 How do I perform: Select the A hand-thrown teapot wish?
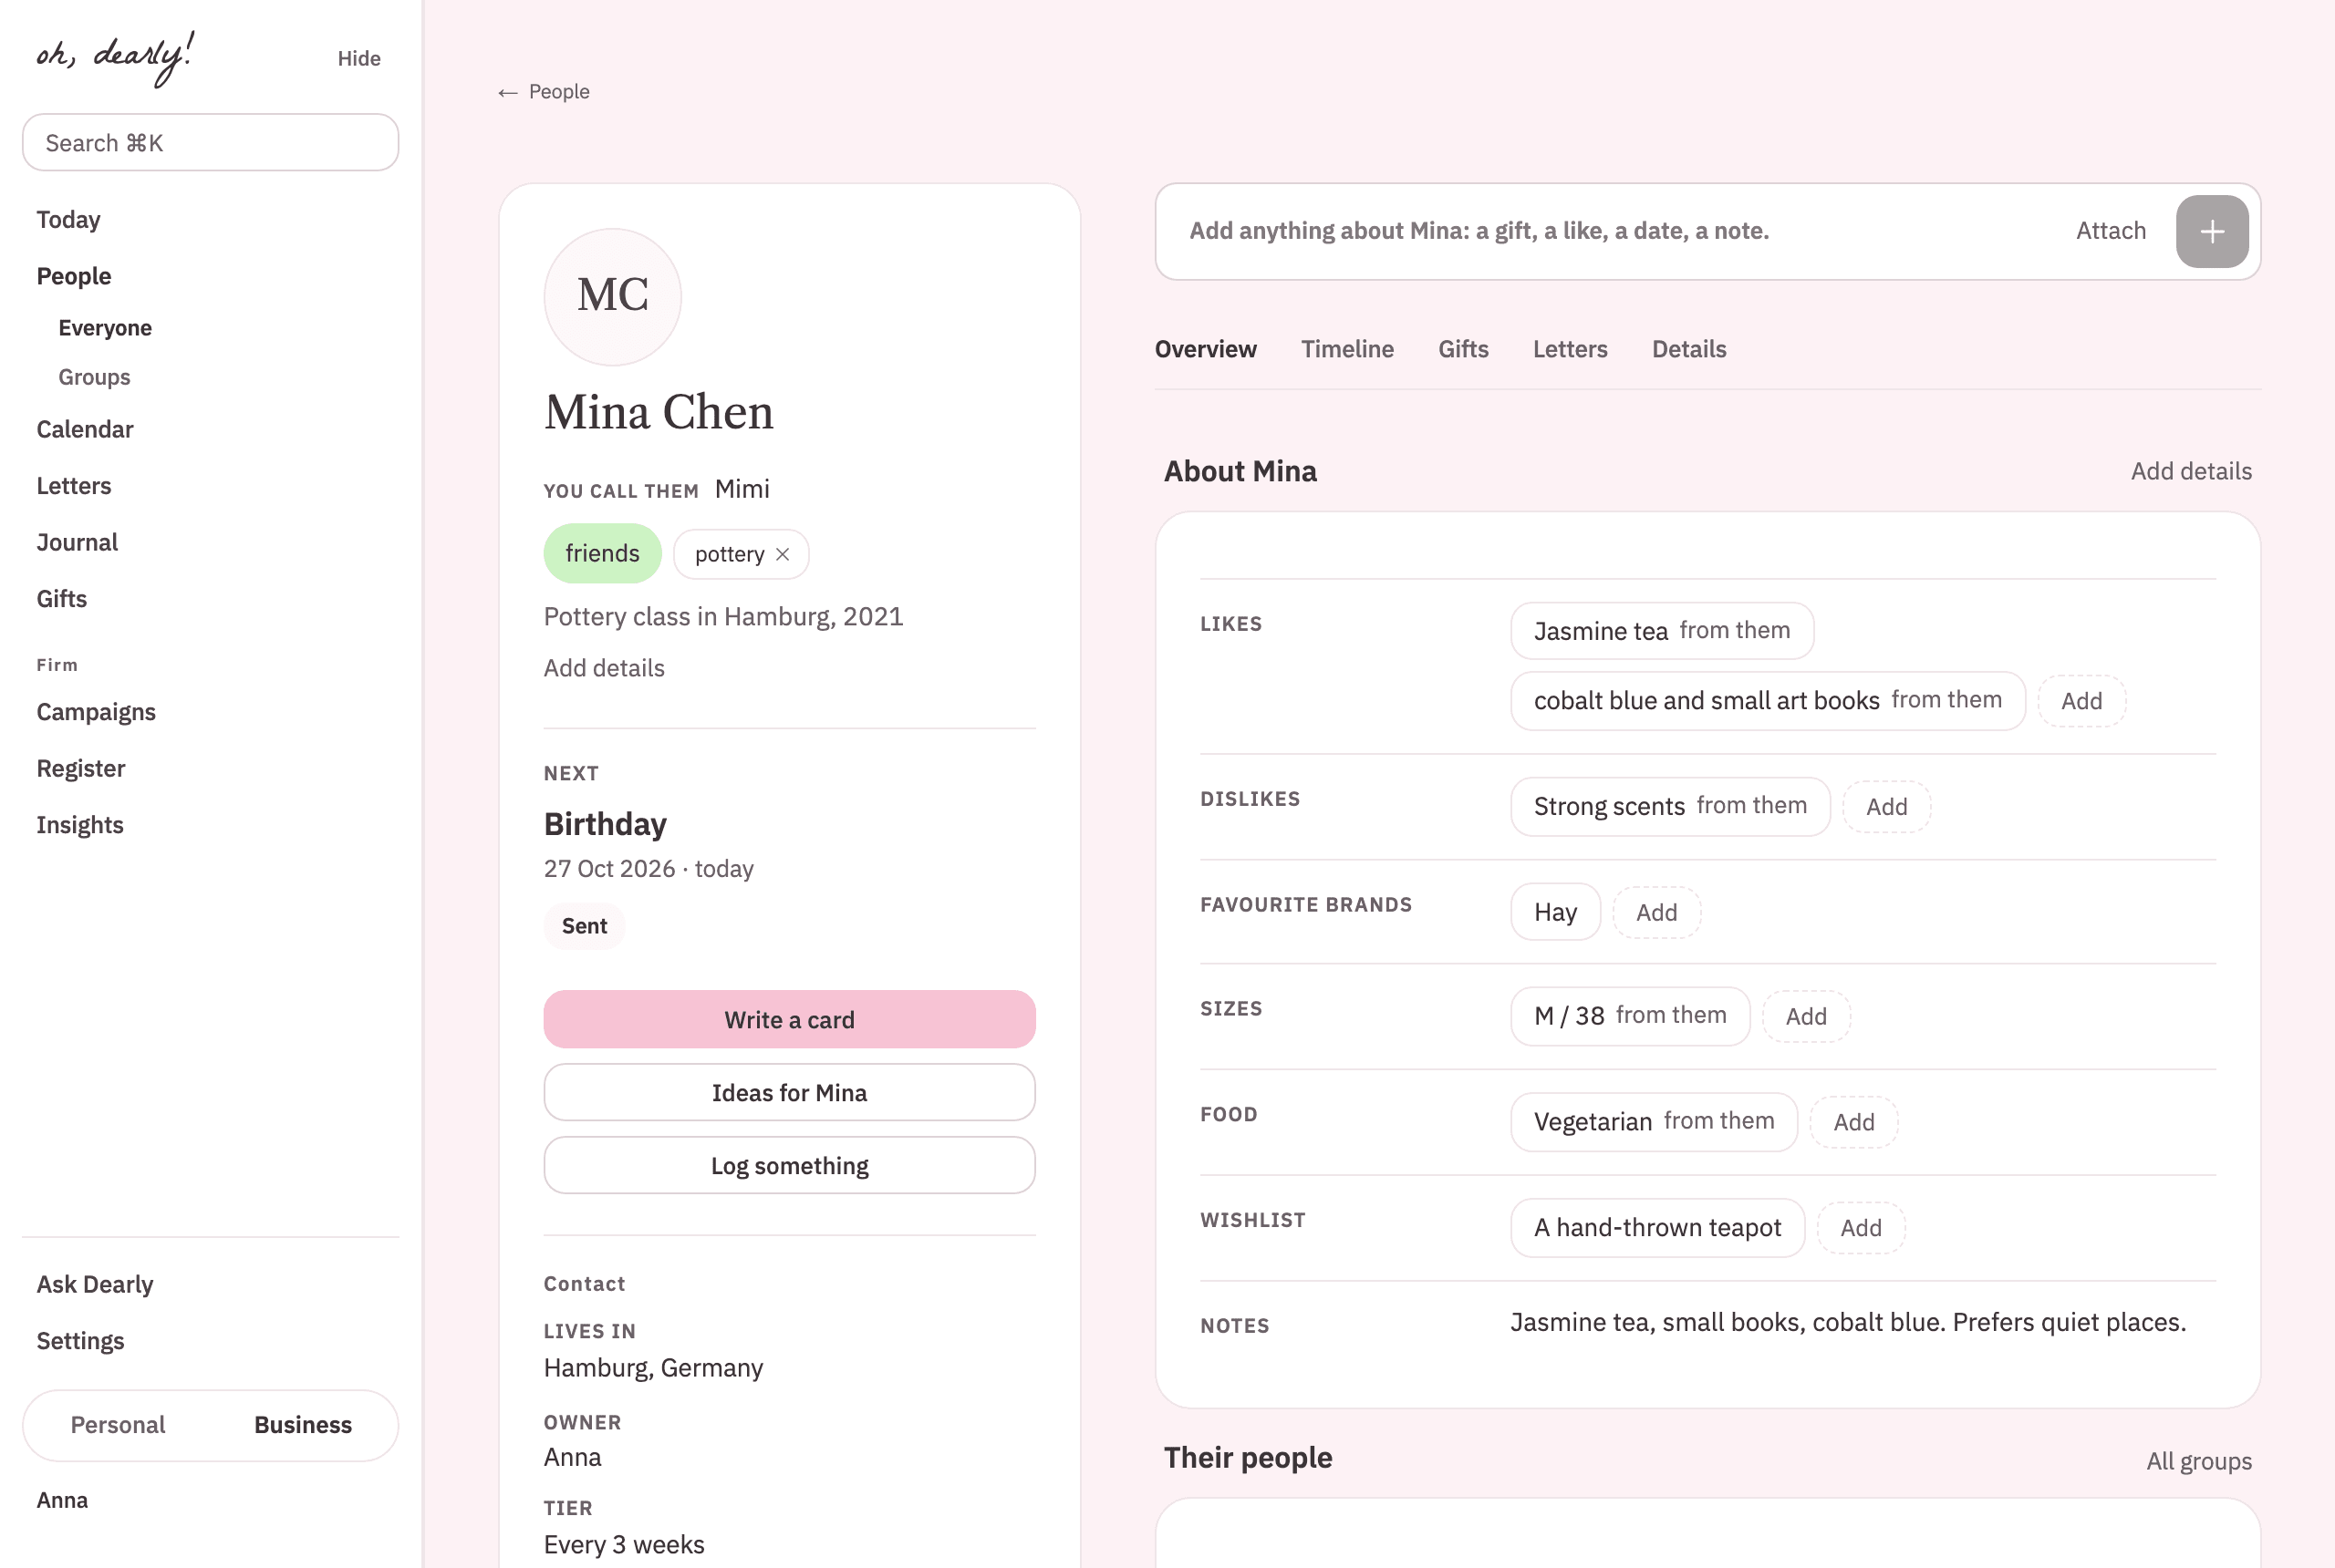(1656, 1228)
